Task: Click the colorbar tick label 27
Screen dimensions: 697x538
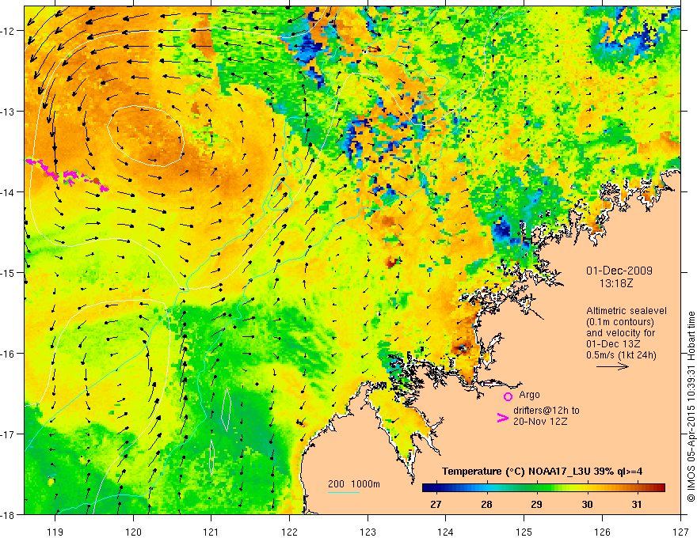Action: (x=436, y=504)
